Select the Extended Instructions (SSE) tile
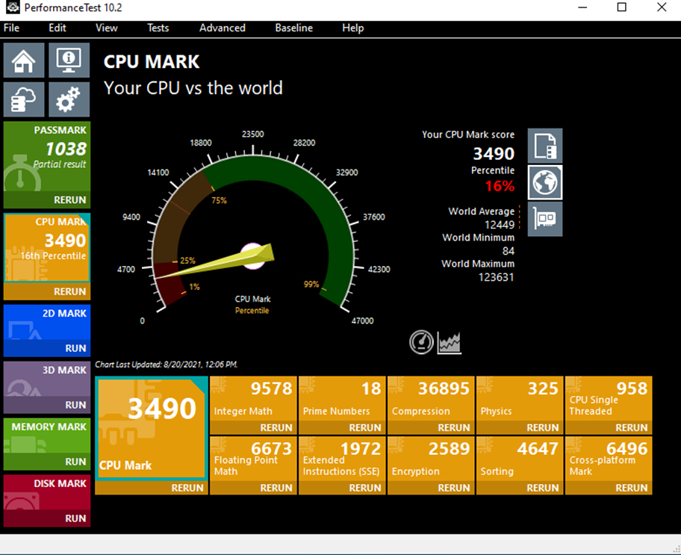This screenshot has height=555, width=681. pyautogui.click(x=342, y=459)
